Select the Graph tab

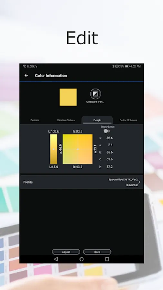pyautogui.click(x=97, y=120)
